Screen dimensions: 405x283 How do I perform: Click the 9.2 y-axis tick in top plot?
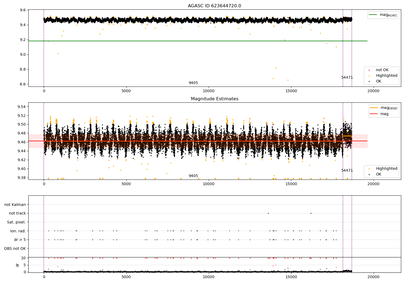coord(23,40)
